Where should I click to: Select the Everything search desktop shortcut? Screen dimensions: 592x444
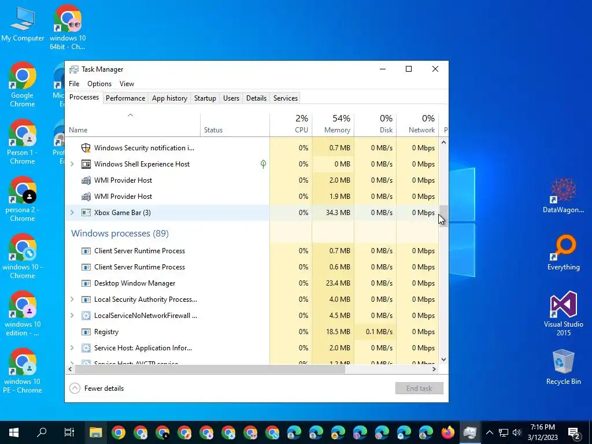[563, 253]
